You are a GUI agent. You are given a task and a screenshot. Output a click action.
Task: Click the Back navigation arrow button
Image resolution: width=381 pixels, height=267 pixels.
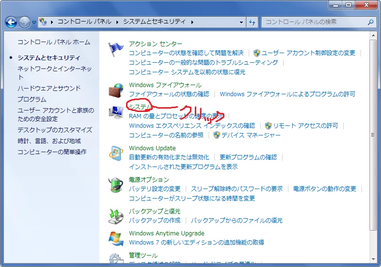[x=11, y=22]
